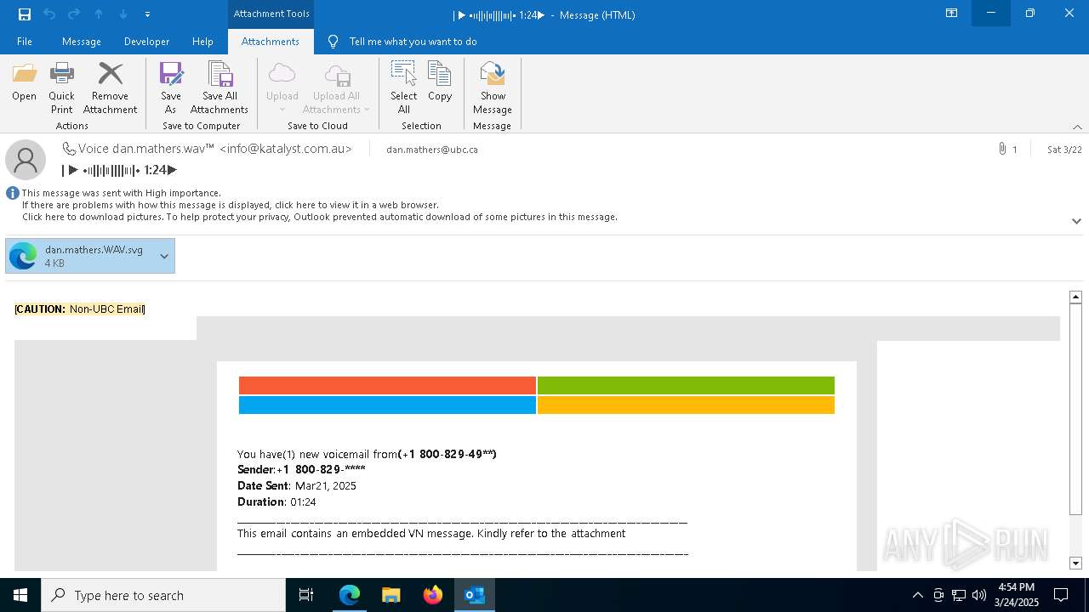Screen dimensions: 1089x612
Task: Open Ribbon Display Options button
Action: tap(951, 14)
